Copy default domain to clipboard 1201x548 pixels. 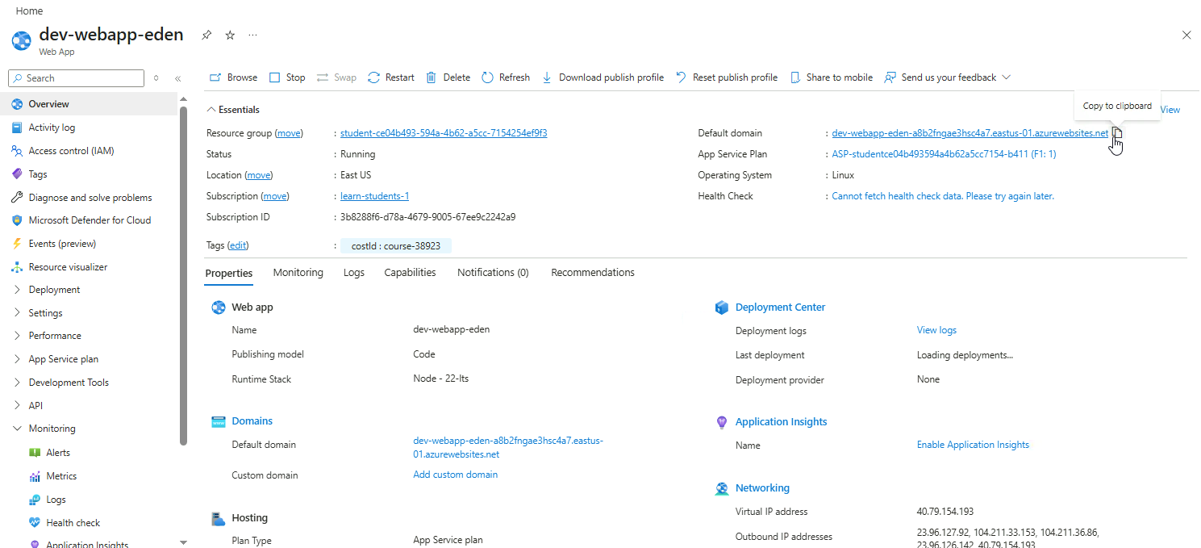coord(1117,133)
